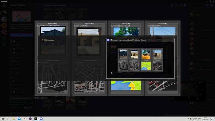Open the purple round app on taskbar
Screen dimensions: 215x121
pos(30,119)
